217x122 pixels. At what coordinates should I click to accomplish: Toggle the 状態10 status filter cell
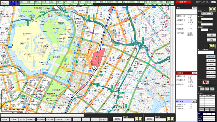89,2
